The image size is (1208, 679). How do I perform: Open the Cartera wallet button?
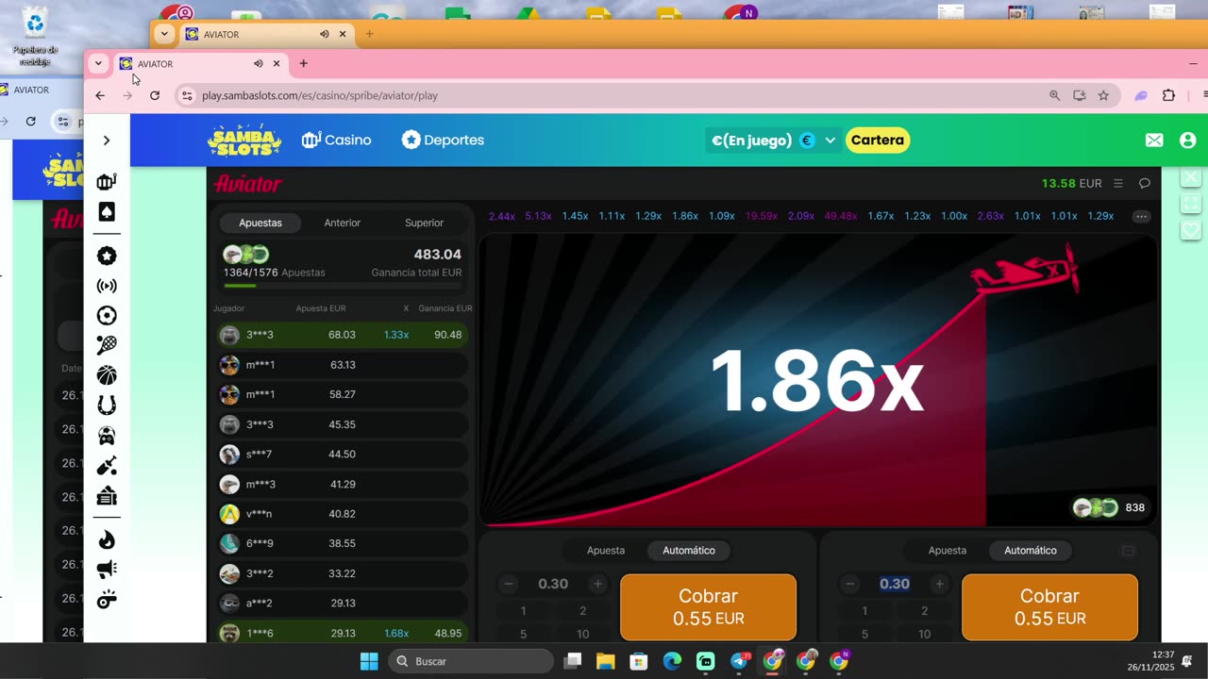click(878, 141)
